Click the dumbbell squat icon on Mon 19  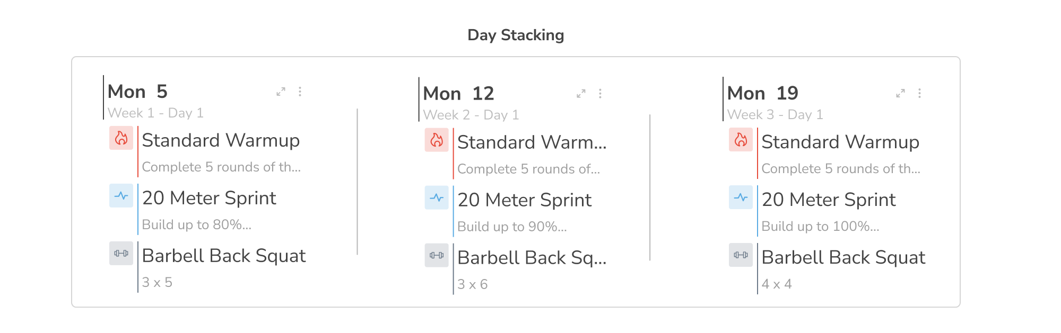pos(741,255)
